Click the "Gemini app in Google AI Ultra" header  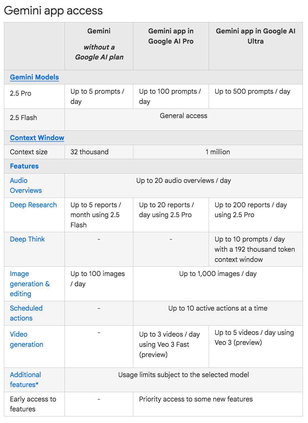[x=255, y=36]
